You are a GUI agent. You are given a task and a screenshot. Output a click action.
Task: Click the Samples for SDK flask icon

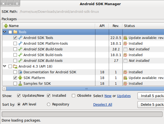[20, 84]
